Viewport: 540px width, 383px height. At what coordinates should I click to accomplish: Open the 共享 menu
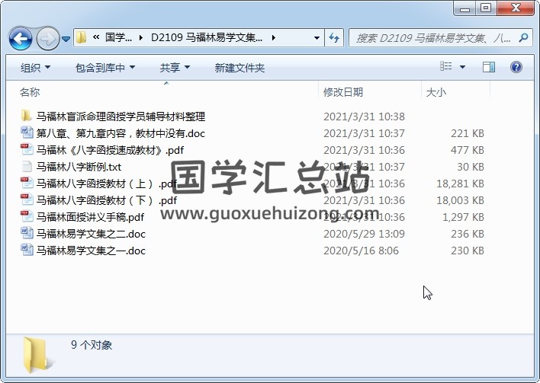pyautogui.click(x=175, y=68)
